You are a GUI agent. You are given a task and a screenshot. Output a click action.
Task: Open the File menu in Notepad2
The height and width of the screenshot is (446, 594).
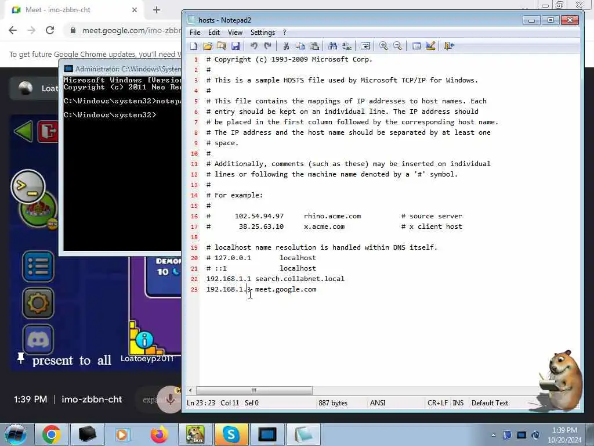195,33
